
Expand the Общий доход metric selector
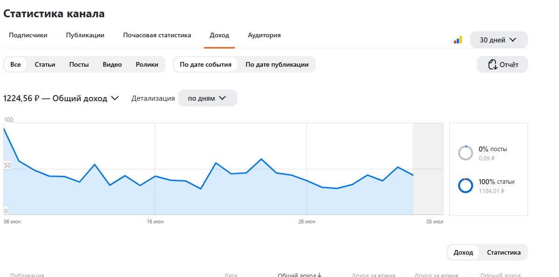point(61,98)
